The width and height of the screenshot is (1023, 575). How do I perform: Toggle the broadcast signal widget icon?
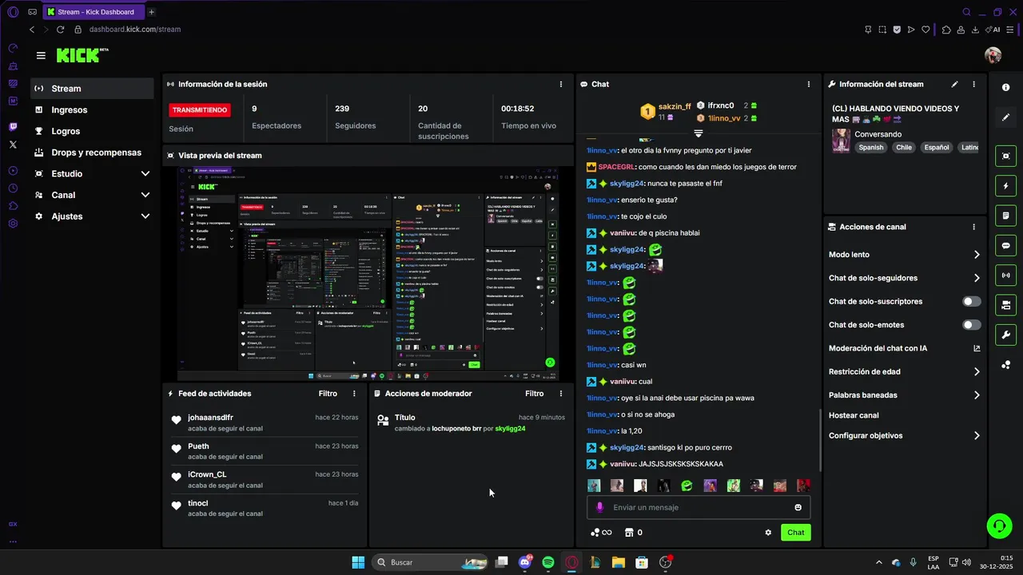pyautogui.click(x=1006, y=276)
